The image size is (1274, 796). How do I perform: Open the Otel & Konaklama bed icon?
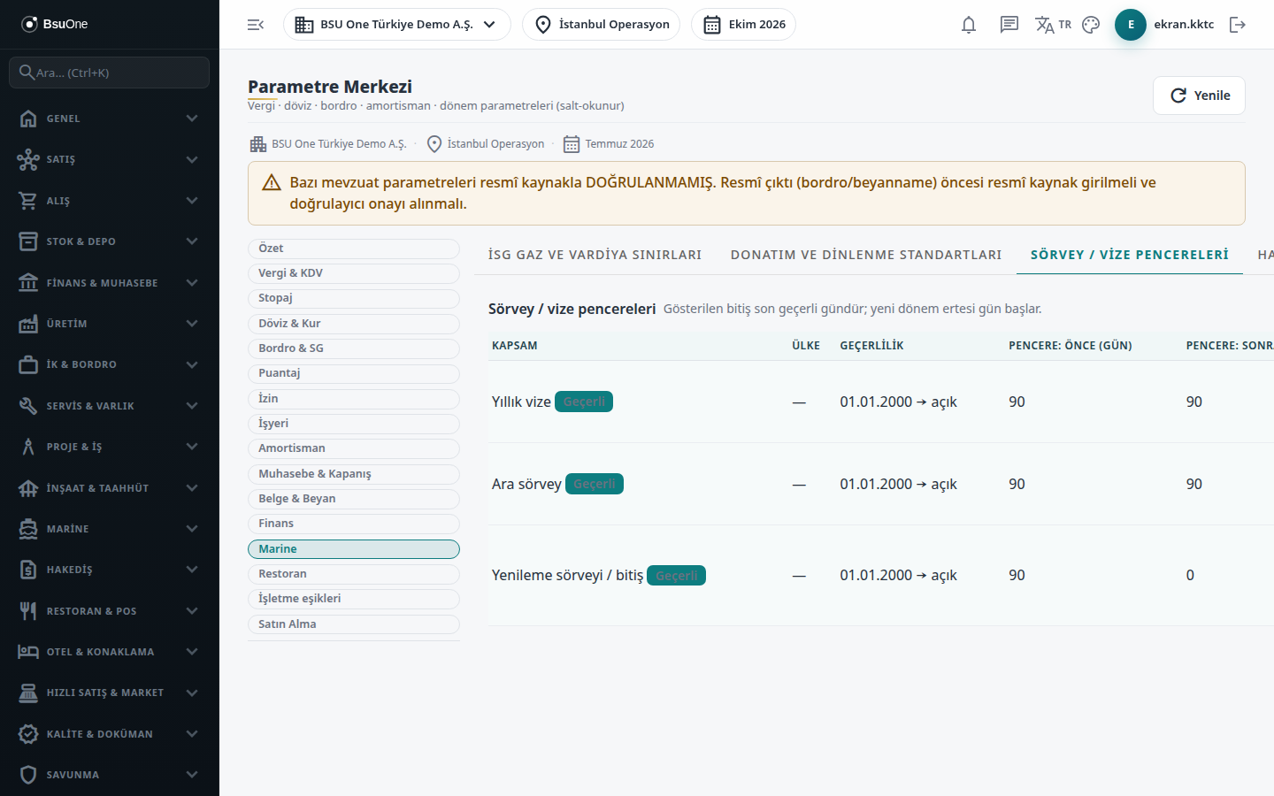[x=28, y=652]
